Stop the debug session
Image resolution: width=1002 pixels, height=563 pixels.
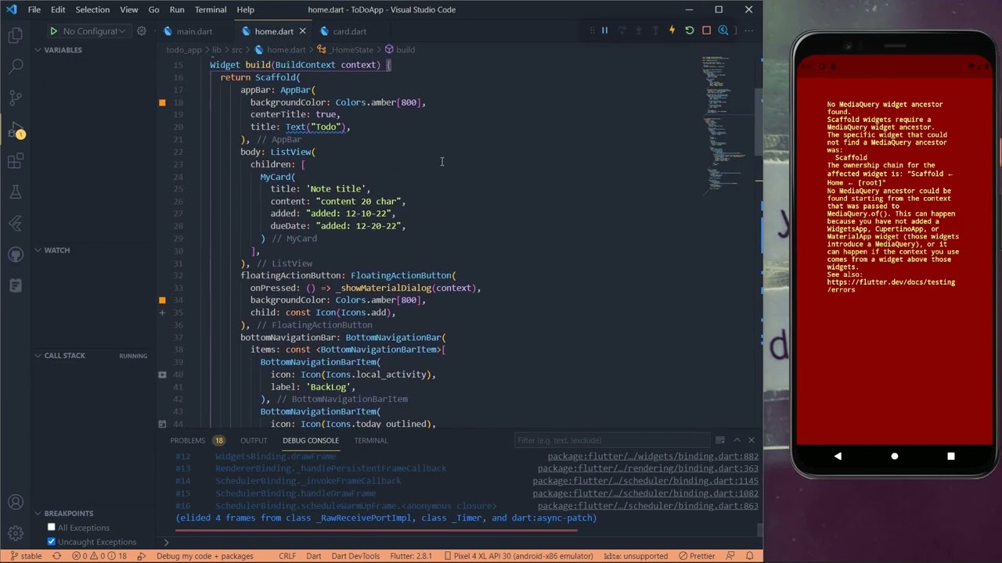706,30
